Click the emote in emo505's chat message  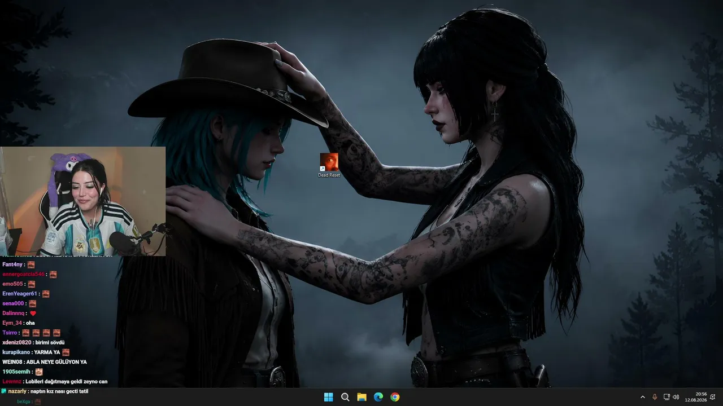(x=32, y=284)
